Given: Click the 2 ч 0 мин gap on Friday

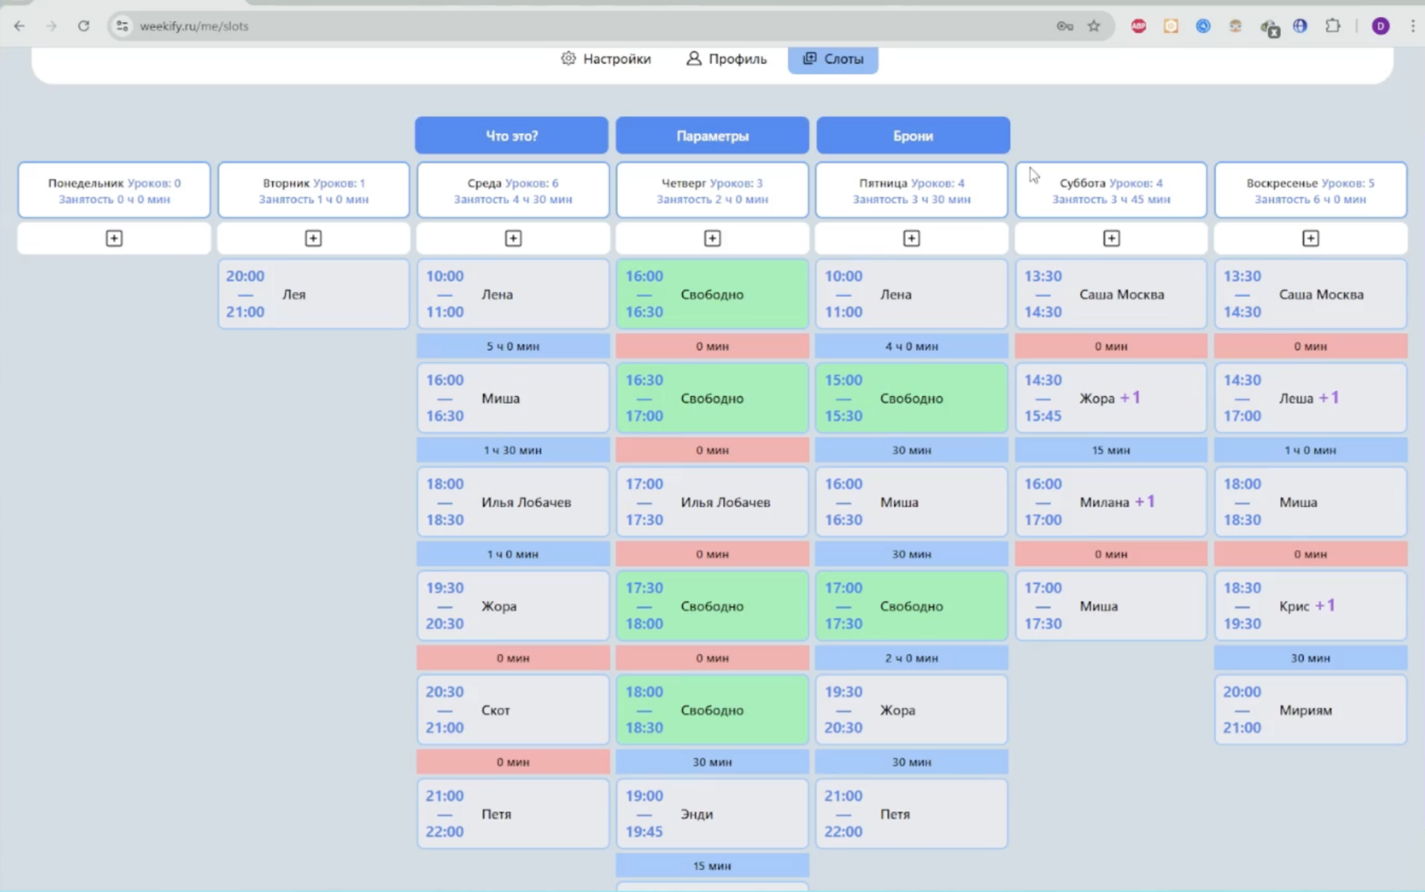Looking at the screenshot, I should 912,658.
